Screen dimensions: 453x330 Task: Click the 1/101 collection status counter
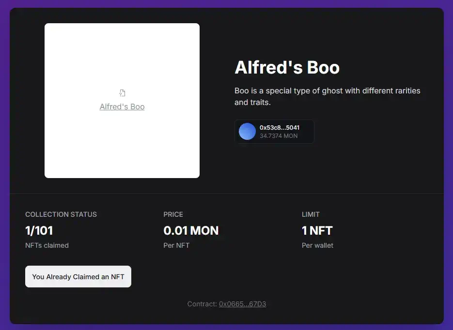(x=39, y=231)
